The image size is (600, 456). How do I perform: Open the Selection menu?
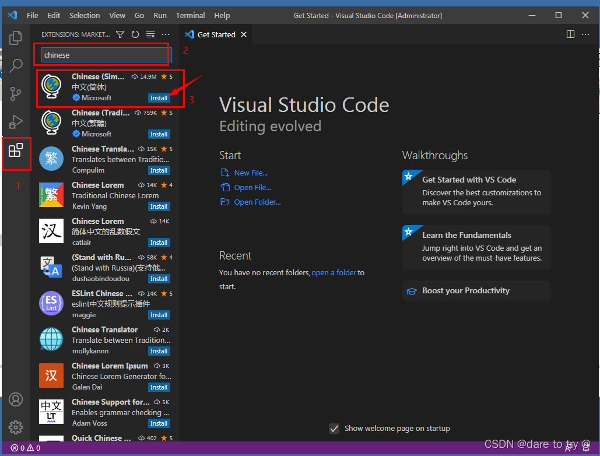[x=85, y=15]
